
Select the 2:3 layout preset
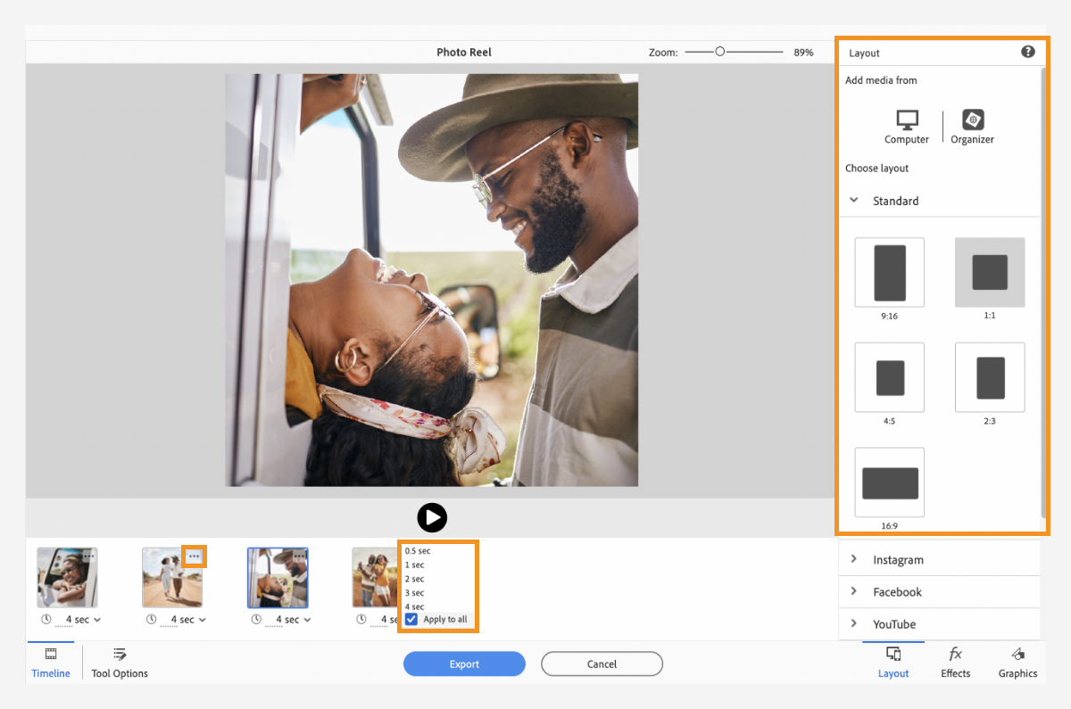point(990,377)
